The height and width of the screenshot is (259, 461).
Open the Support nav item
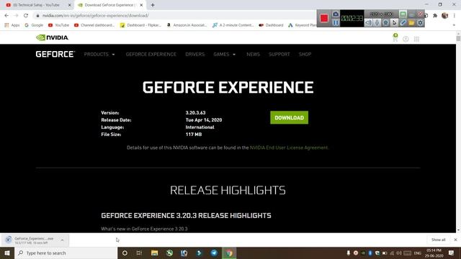tap(279, 55)
